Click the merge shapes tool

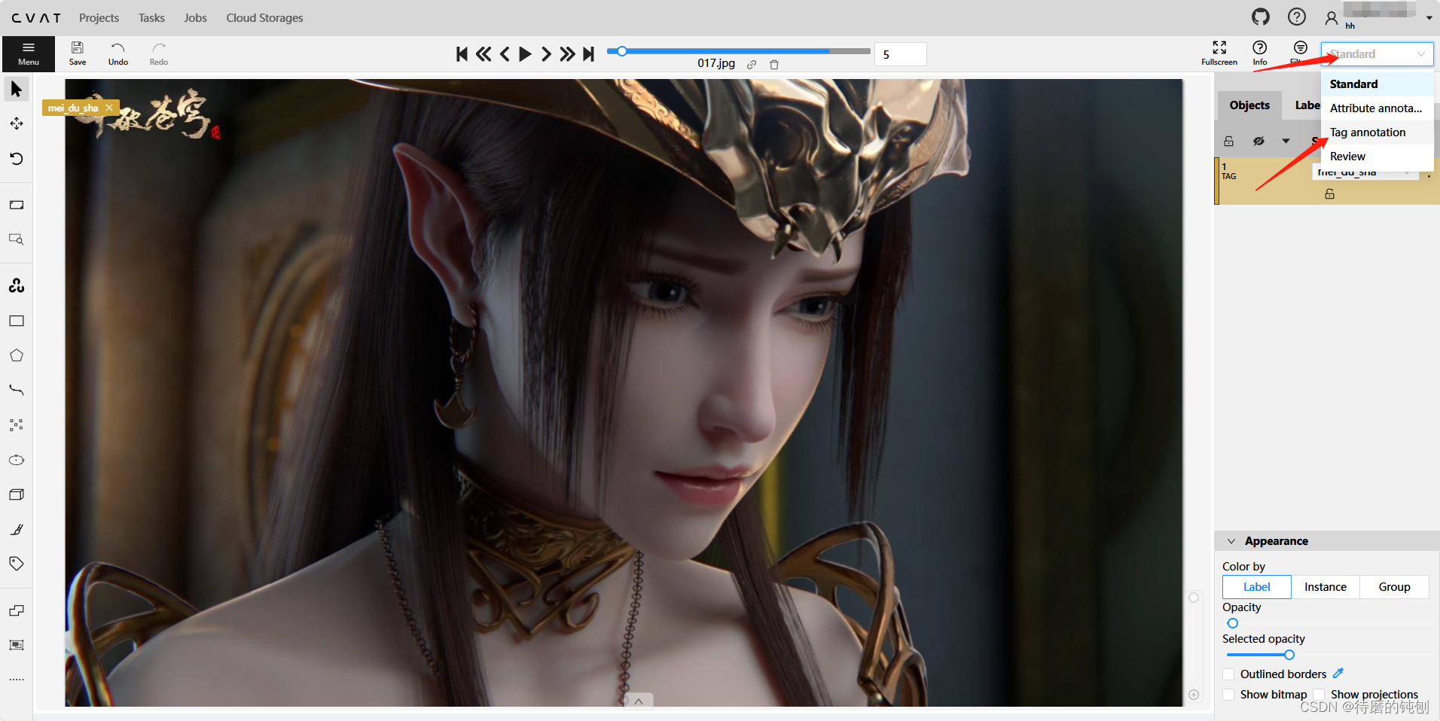coord(17,610)
